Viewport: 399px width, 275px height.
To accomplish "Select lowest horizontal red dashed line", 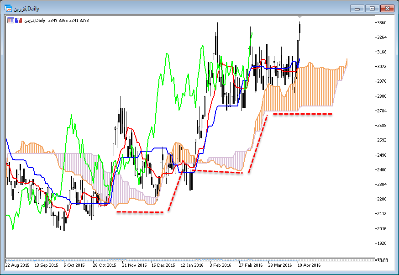I will 140,212.
